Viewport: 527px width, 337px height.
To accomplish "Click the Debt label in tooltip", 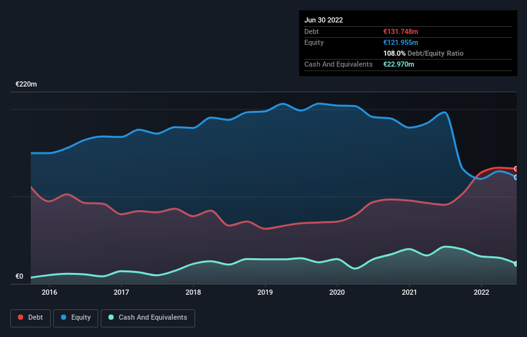I will tap(311, 31).
